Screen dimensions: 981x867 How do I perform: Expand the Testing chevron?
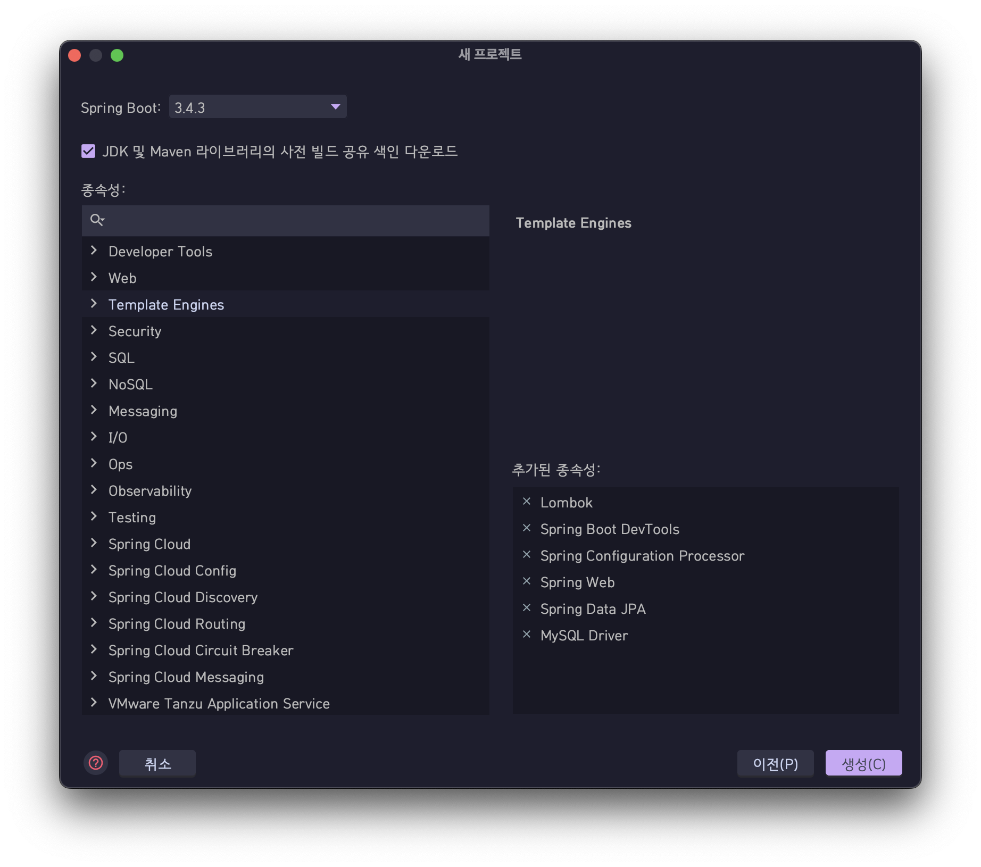[94, 516]
